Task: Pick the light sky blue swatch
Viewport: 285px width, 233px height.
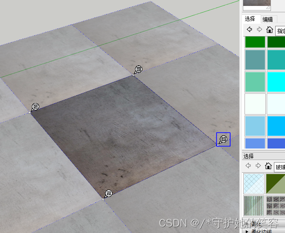Action: click(x=255, y=126)
